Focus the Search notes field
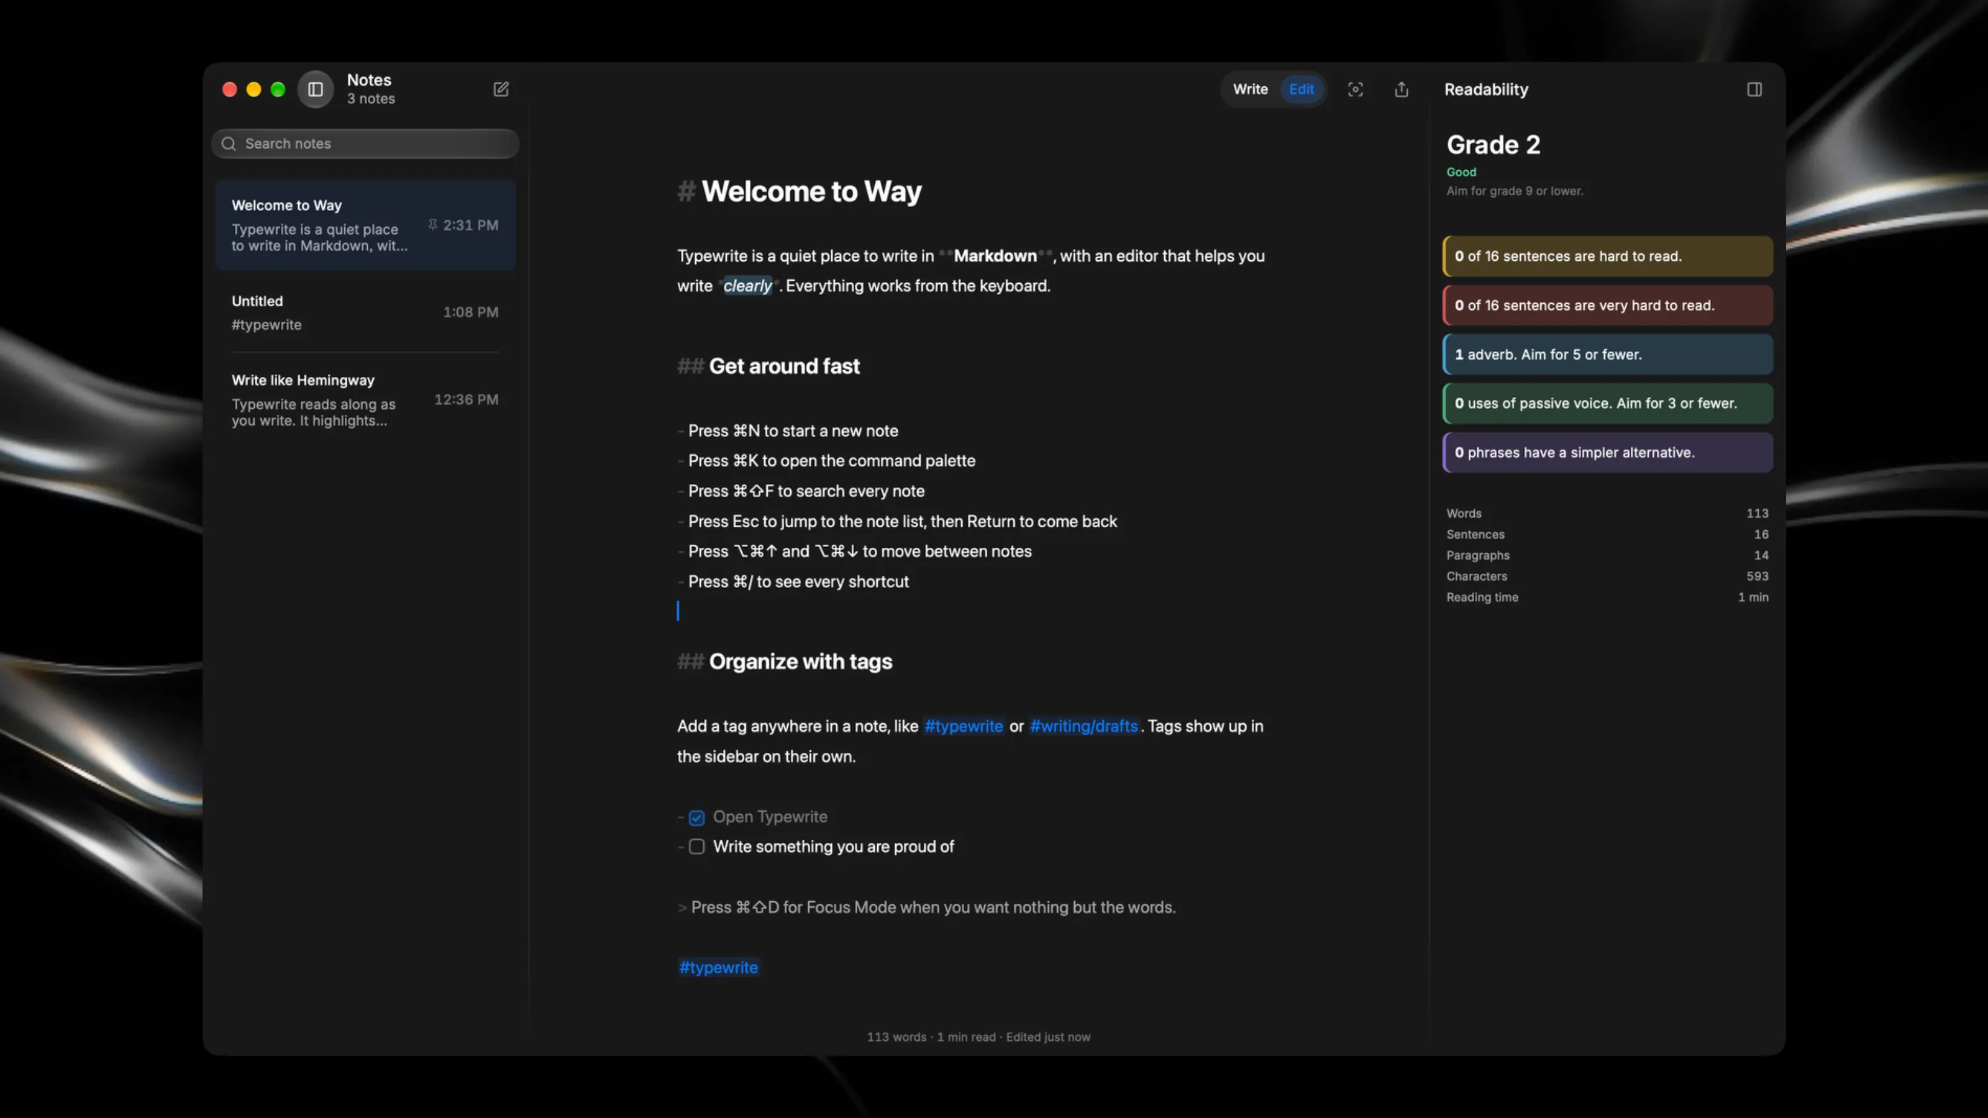This screenshot has height=1118, width=1988. tap(365, 143)
